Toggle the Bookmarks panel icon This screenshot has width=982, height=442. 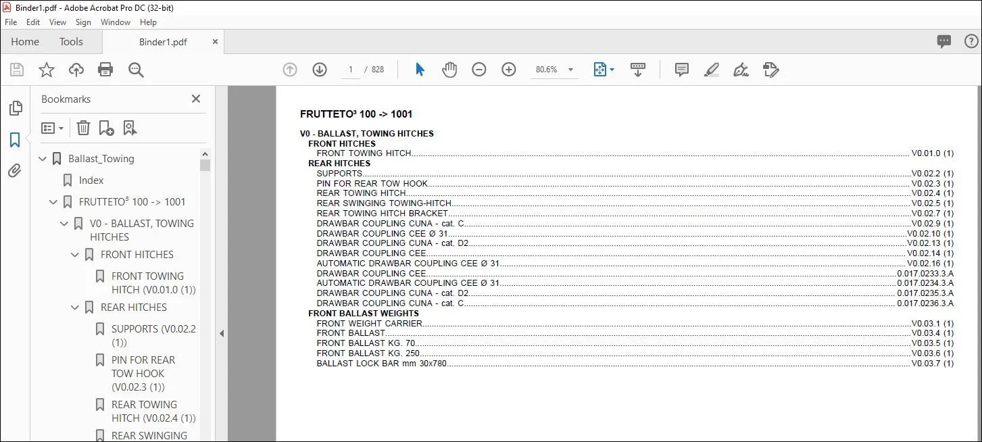(x=15, y=140)
